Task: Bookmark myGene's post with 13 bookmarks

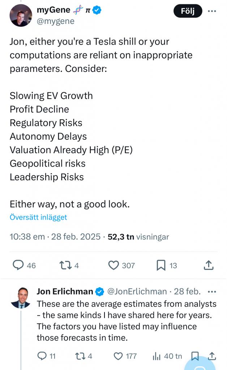Action: tap(161, 266)
